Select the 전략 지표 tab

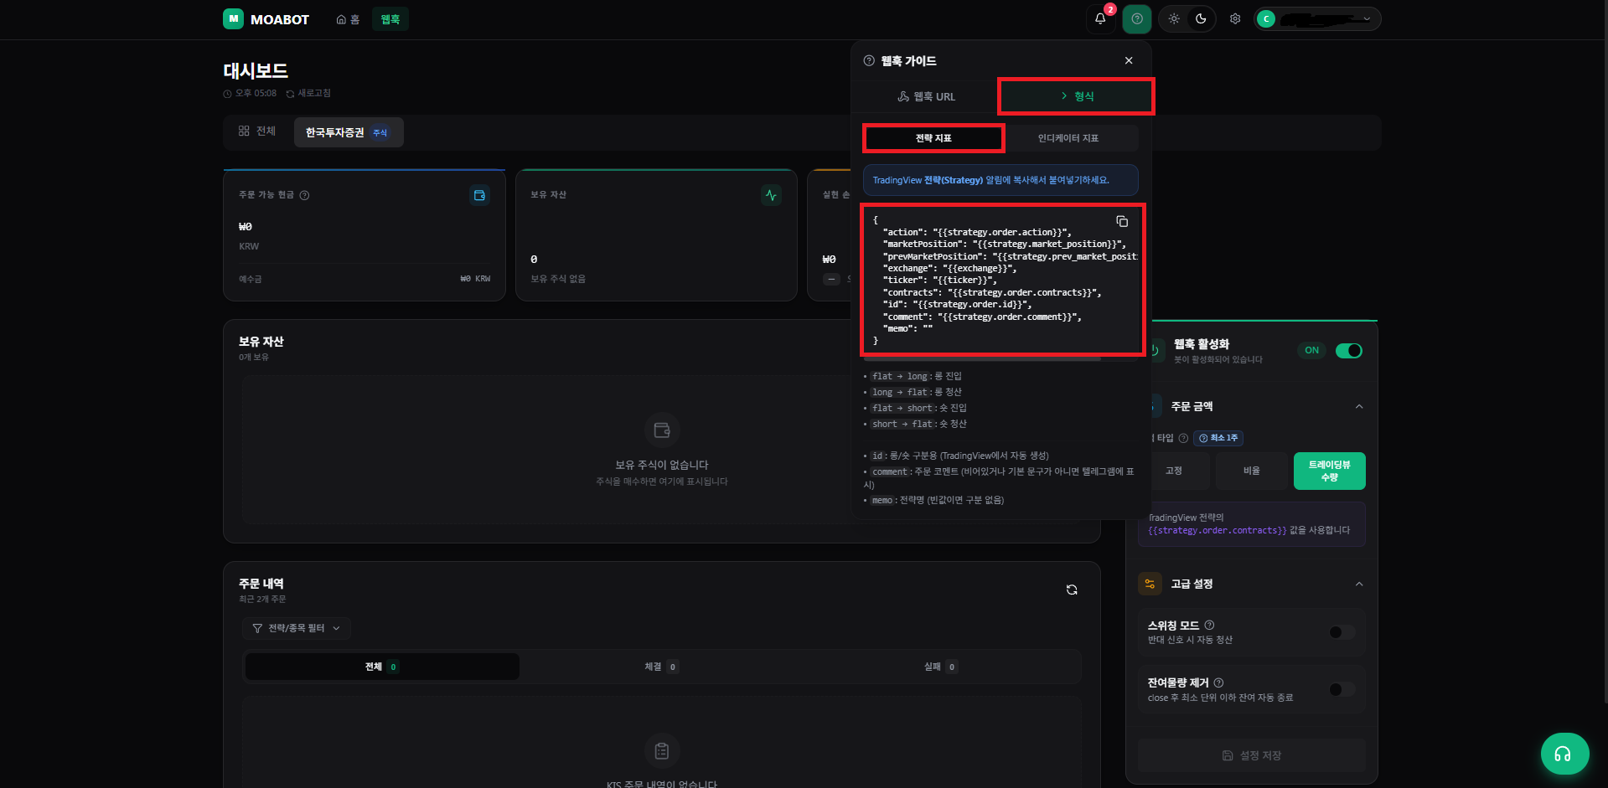(933, 138)
